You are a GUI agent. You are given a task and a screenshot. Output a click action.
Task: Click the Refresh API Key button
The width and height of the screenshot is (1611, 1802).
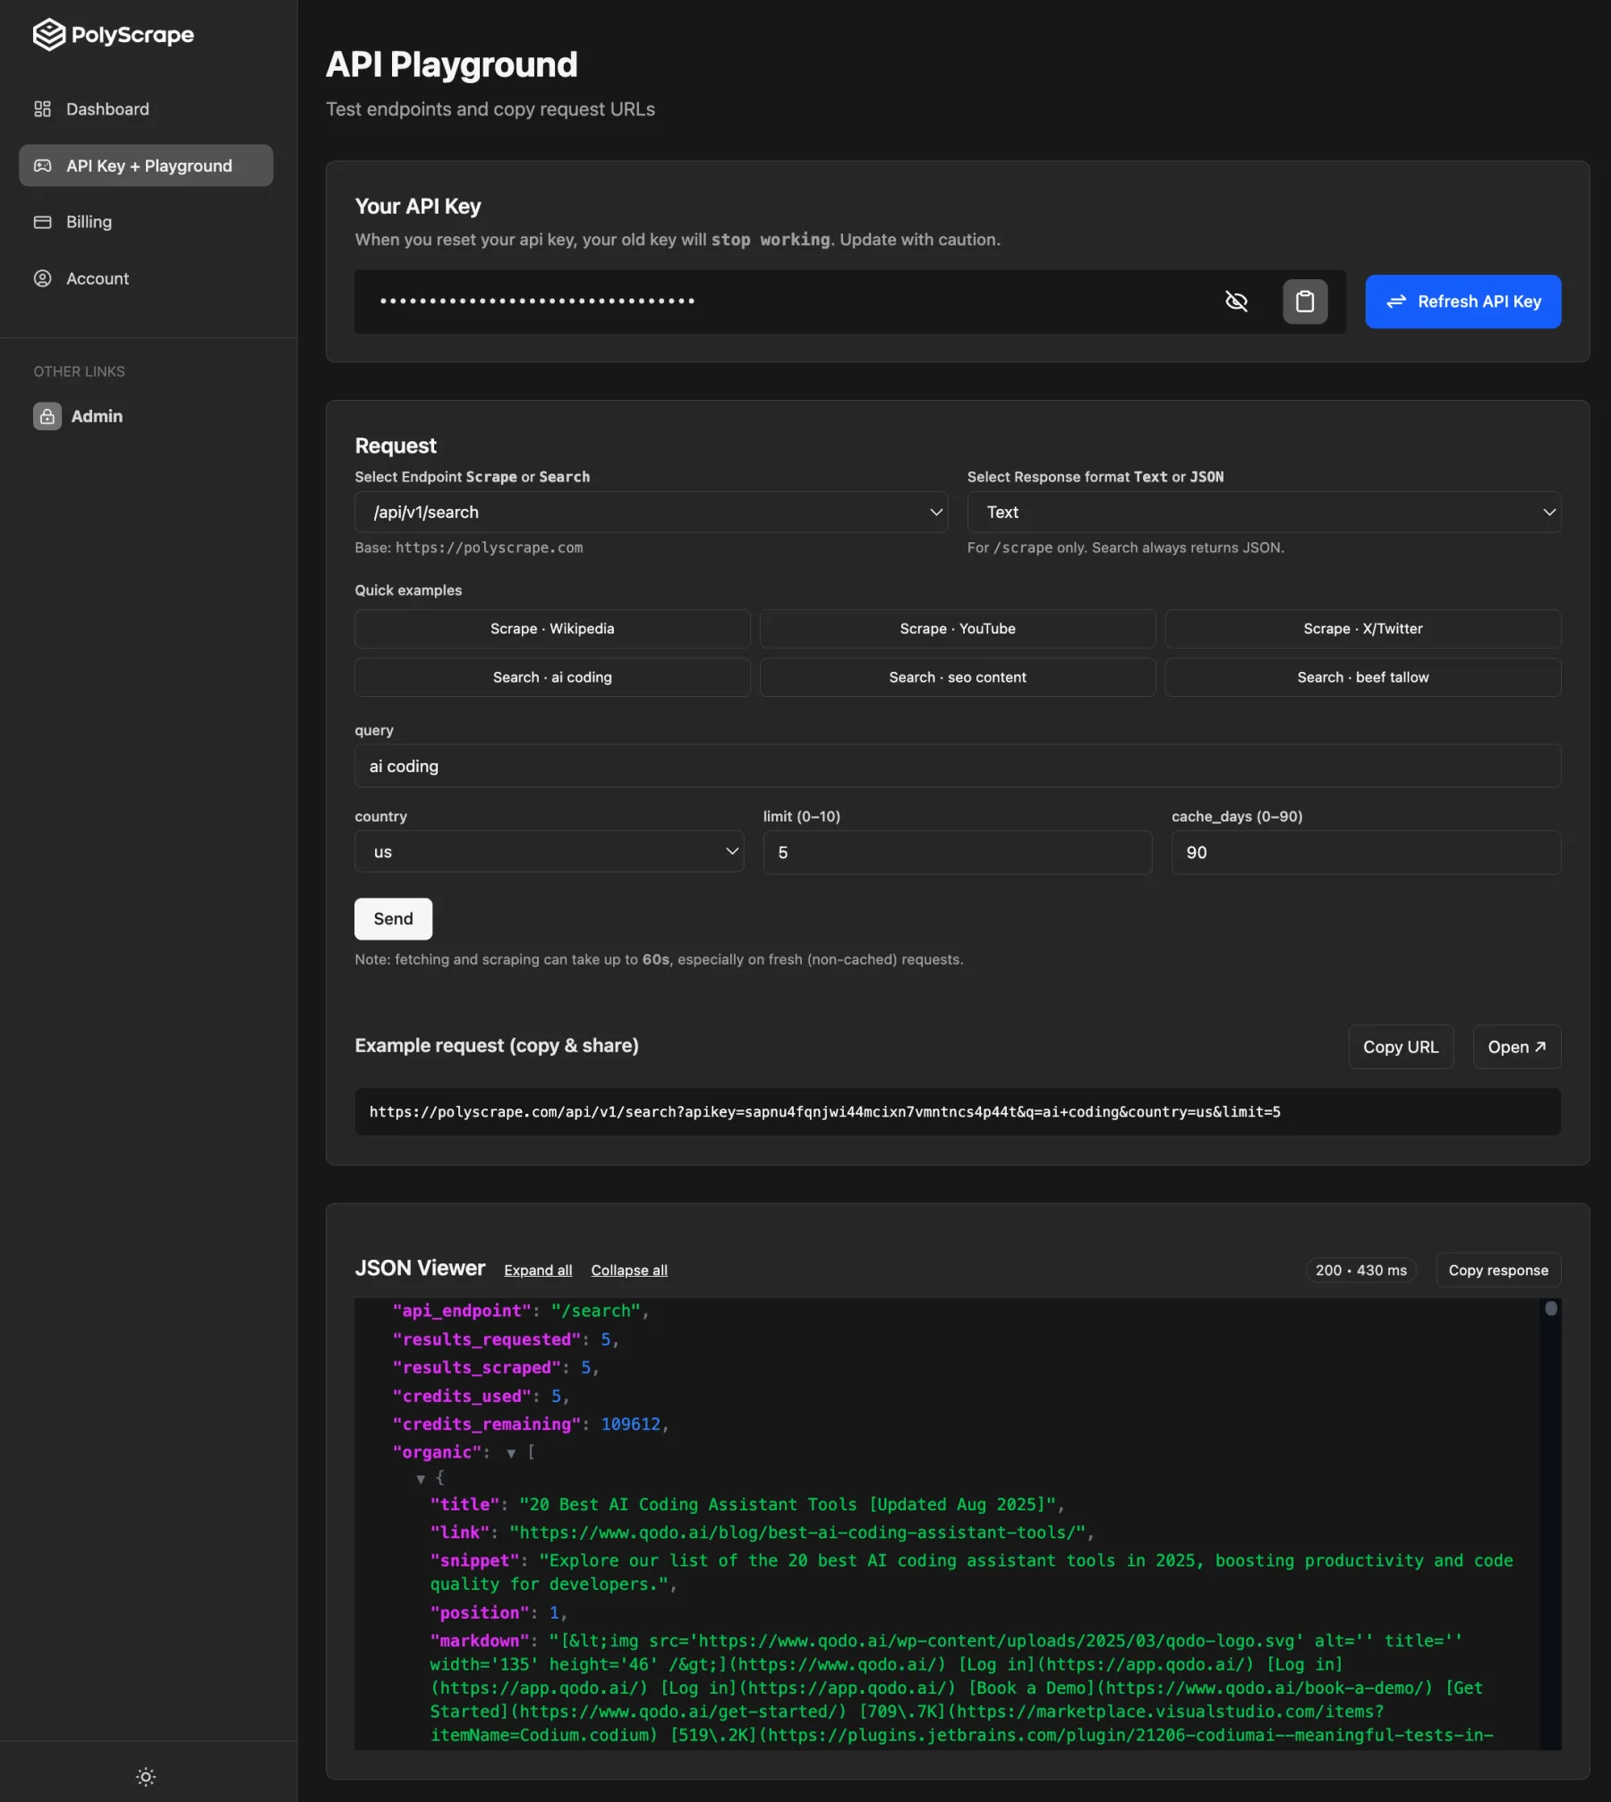1463,302
